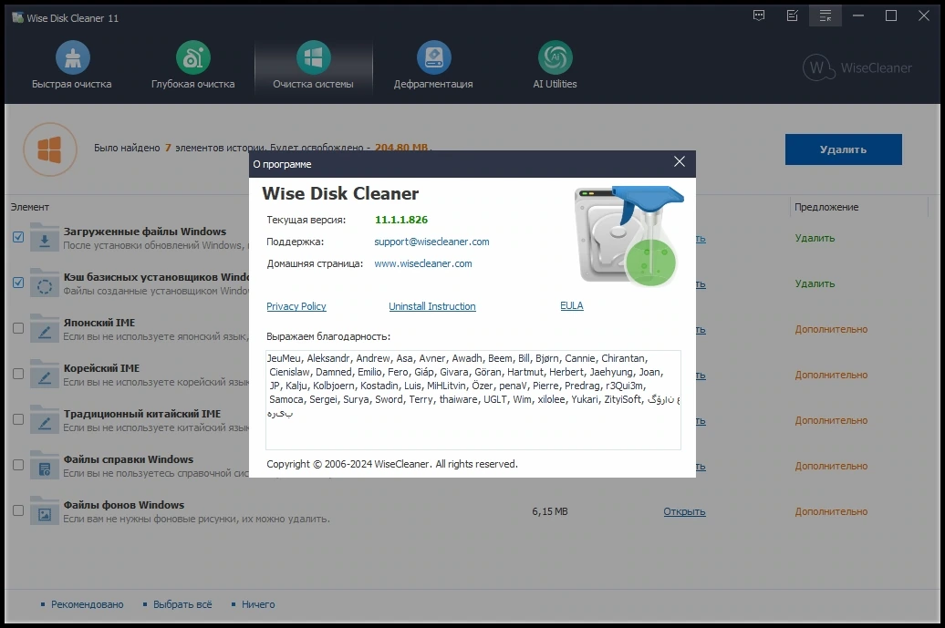Click the support@wisecleaner.com email link
This screenshot has width=945, height=628.
431,242
